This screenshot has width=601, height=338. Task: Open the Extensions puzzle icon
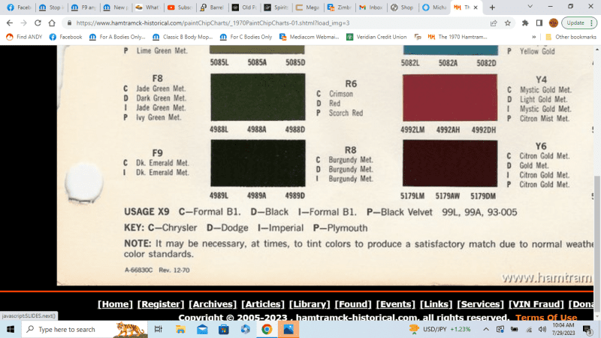pyautogui.click(x=525, y=23)
